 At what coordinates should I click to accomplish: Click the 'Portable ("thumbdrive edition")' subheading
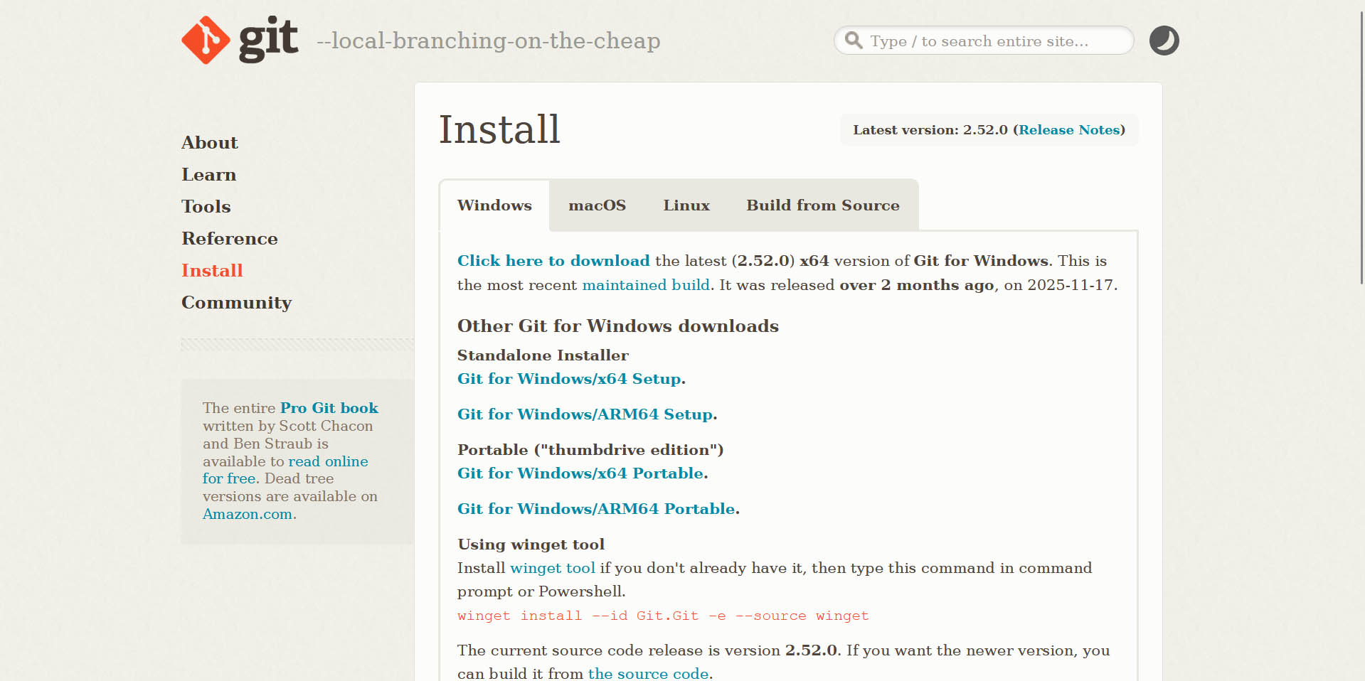[x=590, y=450]
